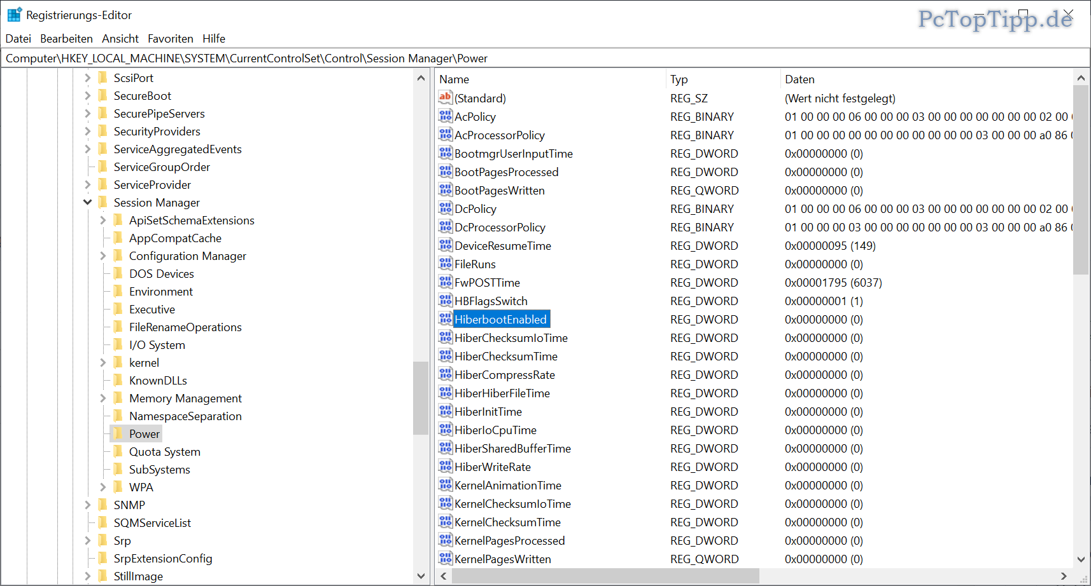
Task: Click the SNMP folder icon
Action: point(102,505)
